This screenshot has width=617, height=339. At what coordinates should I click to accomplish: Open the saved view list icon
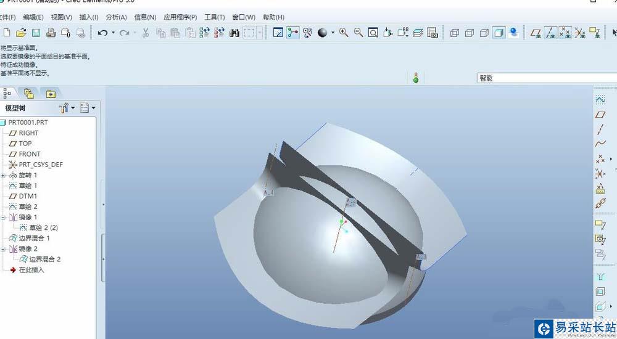[x=403, y=33]
